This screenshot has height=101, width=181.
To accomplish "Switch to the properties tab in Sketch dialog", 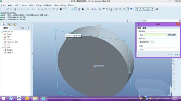I will (144, 28).
